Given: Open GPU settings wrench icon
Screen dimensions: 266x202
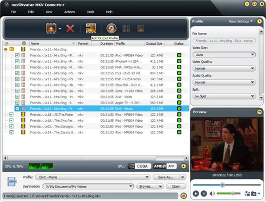Looking at the screenshot, I should (184, 166).
